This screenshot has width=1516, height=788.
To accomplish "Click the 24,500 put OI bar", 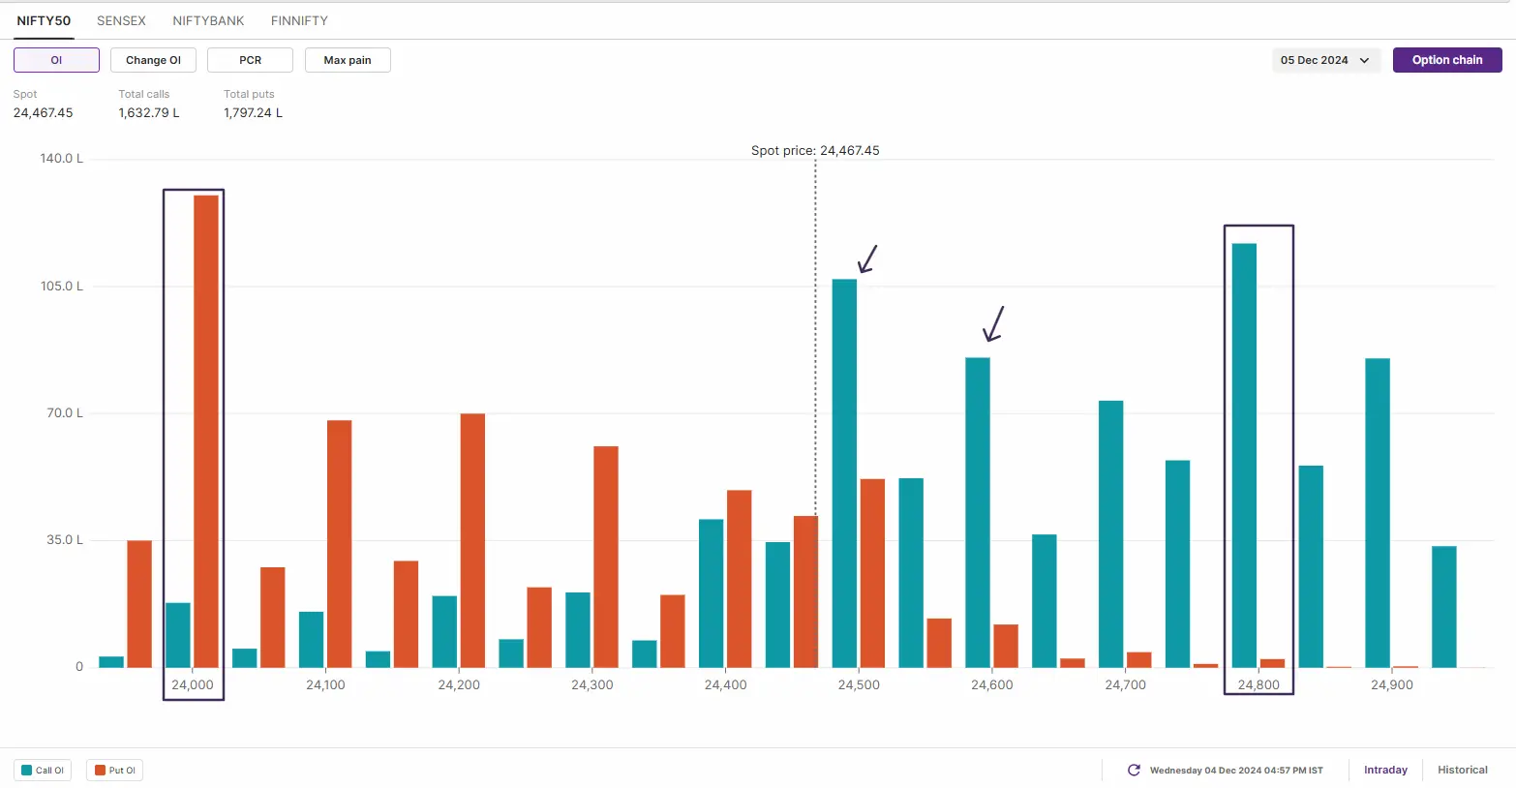I will [x=873, y=573].
